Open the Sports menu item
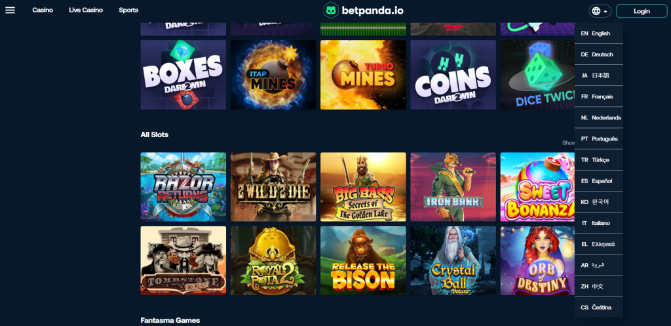This screenshot has height=326, width=671. coord(128,10)
